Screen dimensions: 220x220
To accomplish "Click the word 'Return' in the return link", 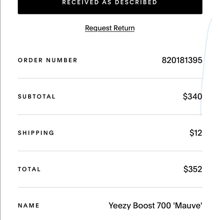I will pyautogui.click(x=124, y=28).
